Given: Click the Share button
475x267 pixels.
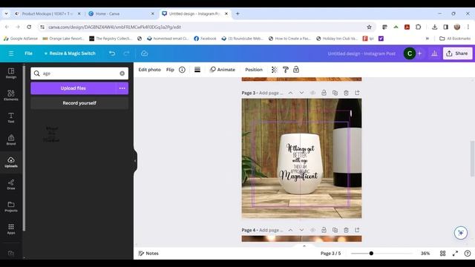Looking at the screenshot, I should tap(457, 53).
